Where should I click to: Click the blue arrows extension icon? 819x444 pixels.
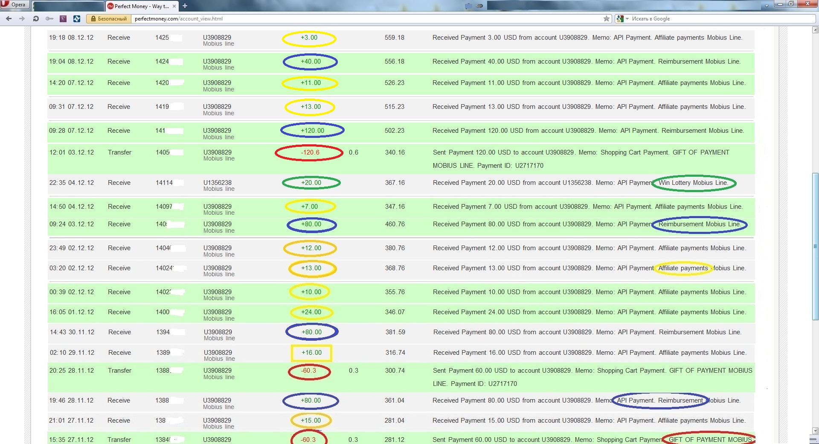pyautogui.click(x=77, y=19)
